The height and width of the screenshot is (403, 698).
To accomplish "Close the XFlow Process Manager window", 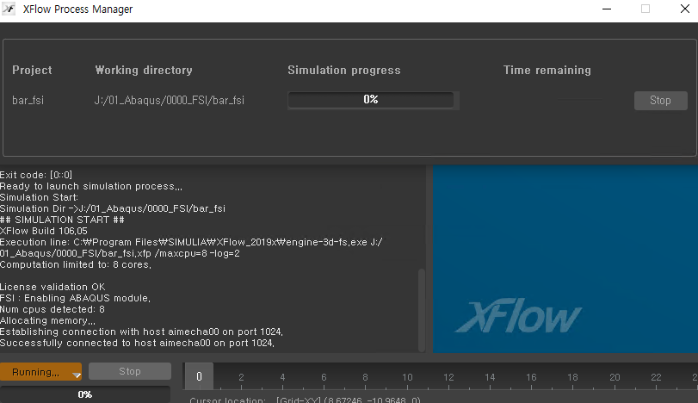I will tap(685, 9).
